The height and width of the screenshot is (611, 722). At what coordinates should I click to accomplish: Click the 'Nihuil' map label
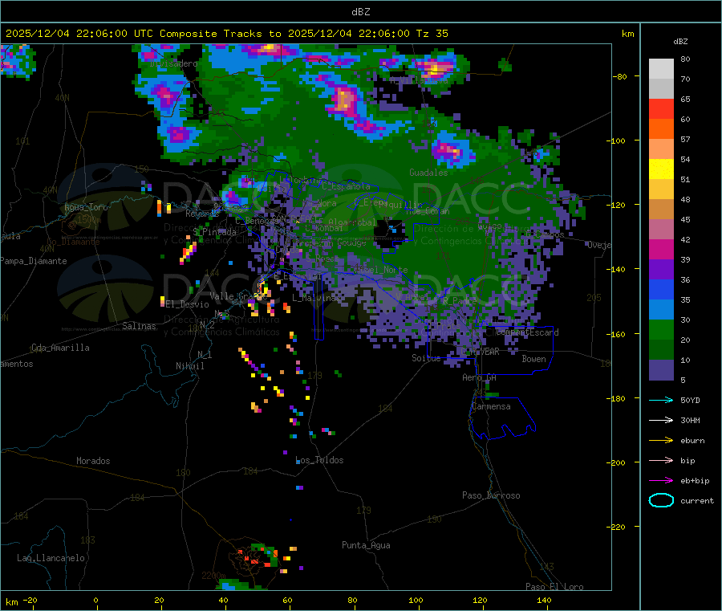[x=189, y=366]
